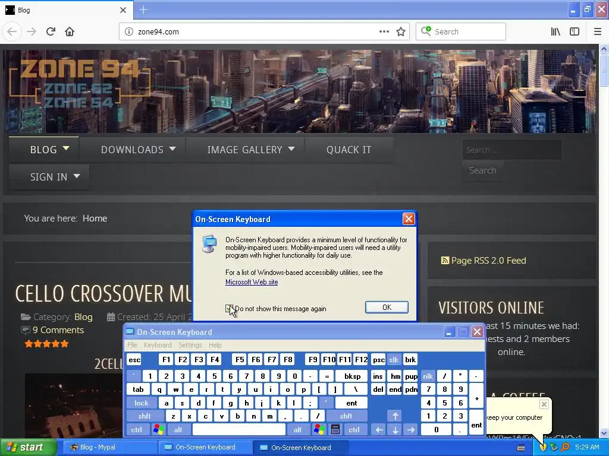Click the left arrow key
Viewport: 609px width, 456px height.
379,429
